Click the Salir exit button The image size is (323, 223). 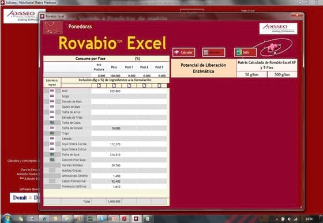pos(245,52)
